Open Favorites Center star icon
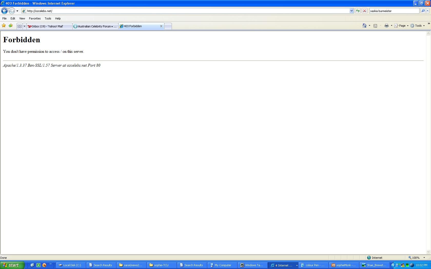This screenshot has width=431, height=269. (x=4, y=26)
